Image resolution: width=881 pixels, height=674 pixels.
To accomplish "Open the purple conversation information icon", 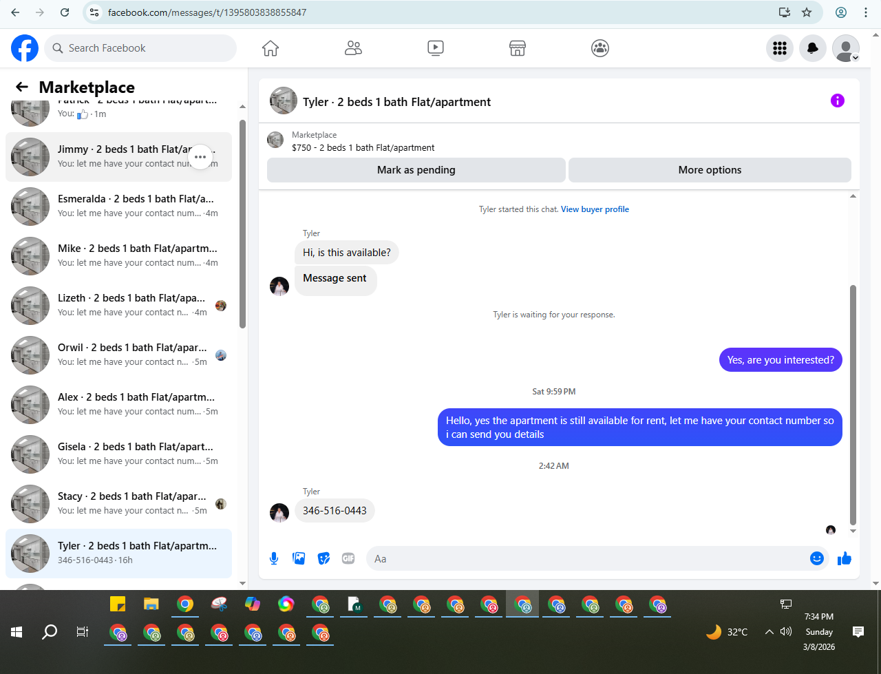I will point(838,101).
